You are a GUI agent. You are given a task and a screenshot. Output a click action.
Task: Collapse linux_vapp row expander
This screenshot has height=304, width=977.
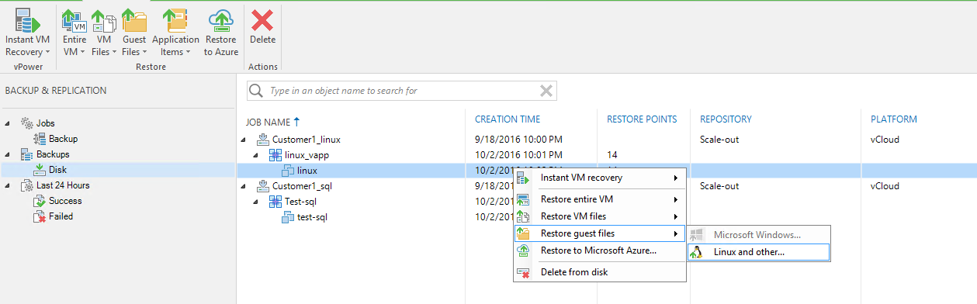pyautogui.click(x=257, y=155)
